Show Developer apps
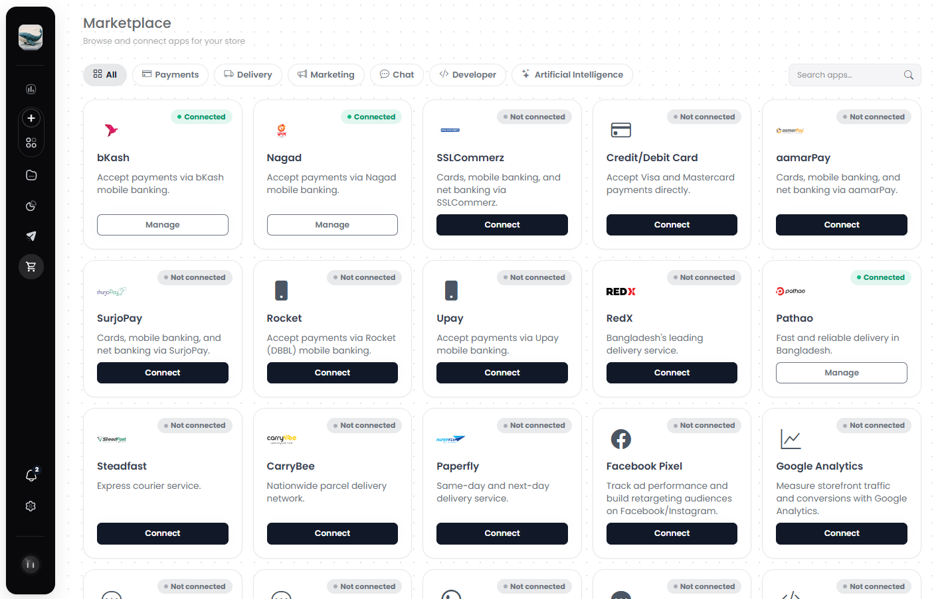 (x=468, y=75)
